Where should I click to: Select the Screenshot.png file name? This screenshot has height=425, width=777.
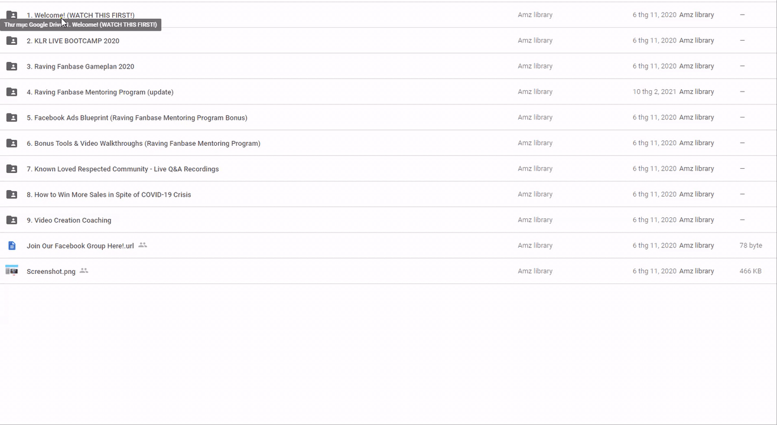click(51, 272)
